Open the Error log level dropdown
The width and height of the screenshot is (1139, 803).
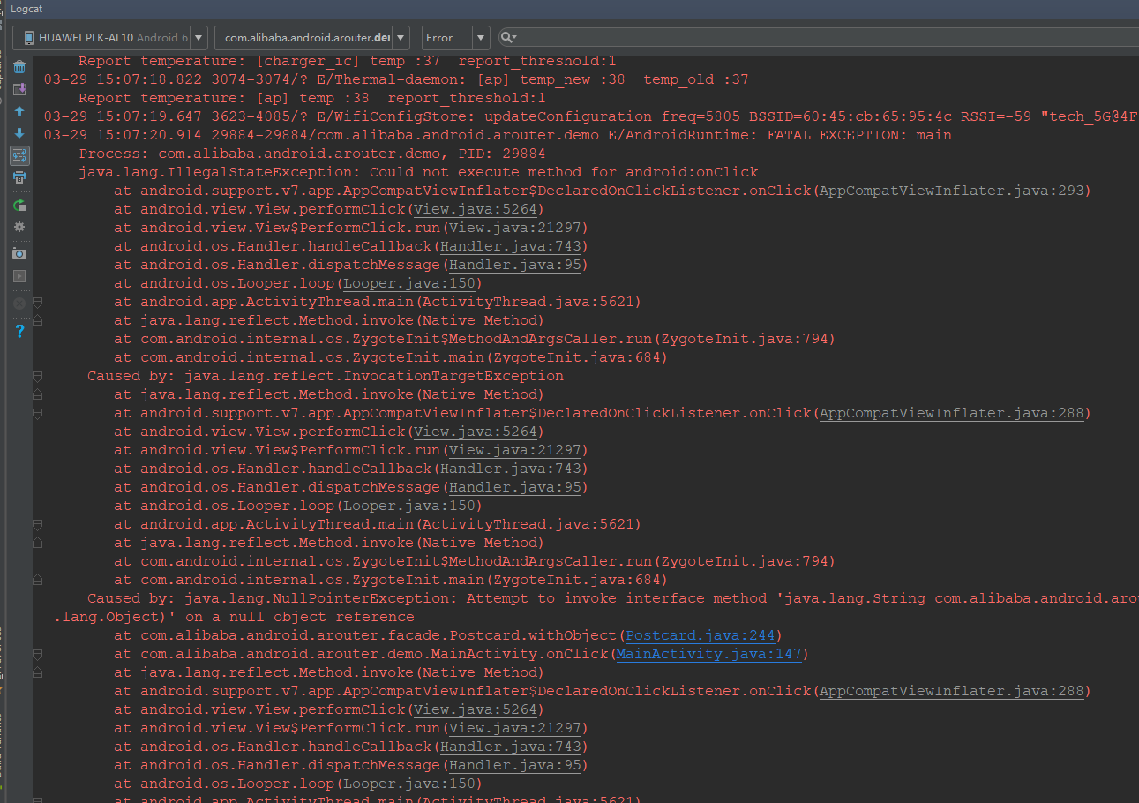455,38
